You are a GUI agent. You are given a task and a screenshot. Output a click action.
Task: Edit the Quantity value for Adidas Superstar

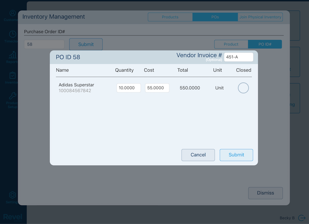point(128,88)
